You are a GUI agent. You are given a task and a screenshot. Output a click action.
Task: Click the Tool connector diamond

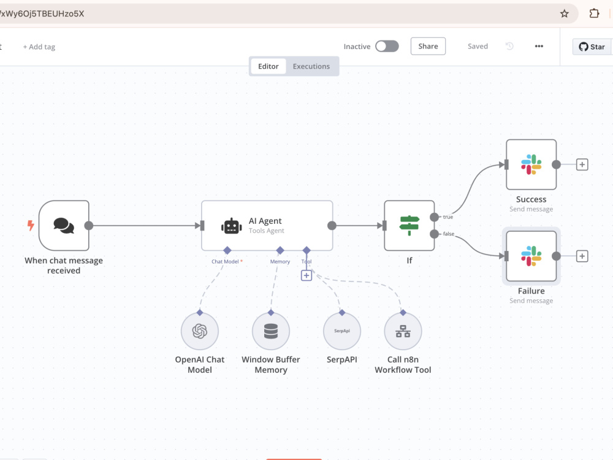pos(306,250)
